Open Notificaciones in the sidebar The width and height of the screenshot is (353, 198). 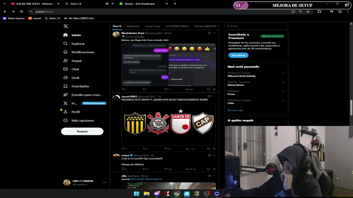tap(79, 52)
